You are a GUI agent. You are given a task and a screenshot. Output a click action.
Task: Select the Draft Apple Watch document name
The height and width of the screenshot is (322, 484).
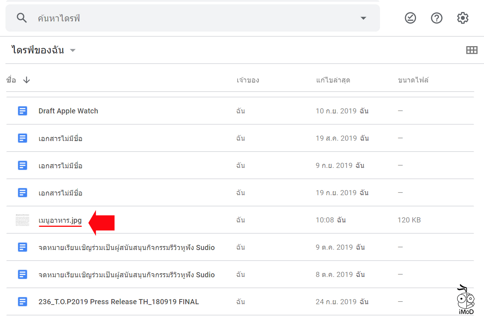(68, 111)
